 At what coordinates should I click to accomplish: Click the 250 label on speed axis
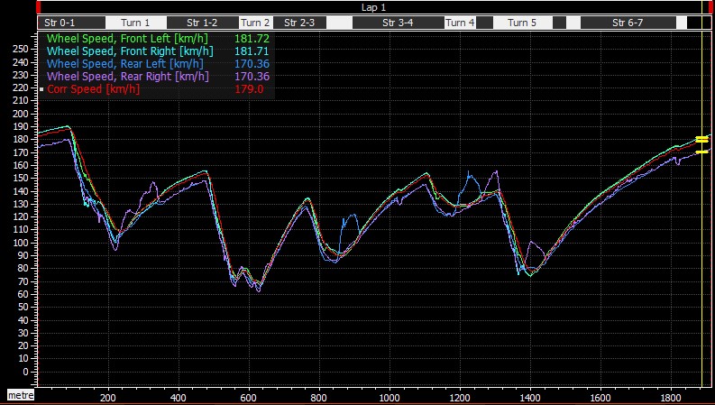(x=21, y=49)
